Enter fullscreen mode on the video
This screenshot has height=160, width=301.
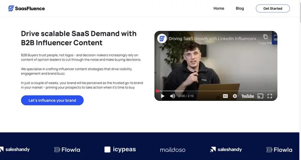(x=270, y=96)
